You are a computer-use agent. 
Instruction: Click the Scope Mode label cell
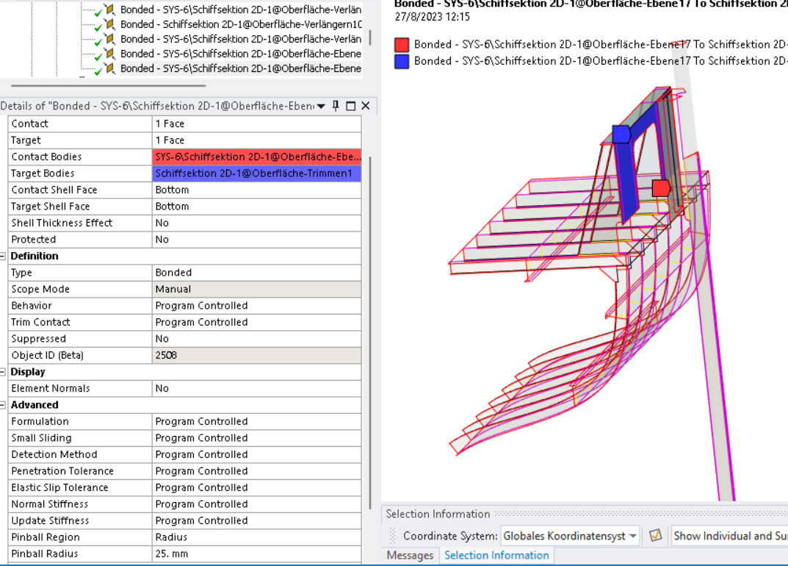coord(80,290)
